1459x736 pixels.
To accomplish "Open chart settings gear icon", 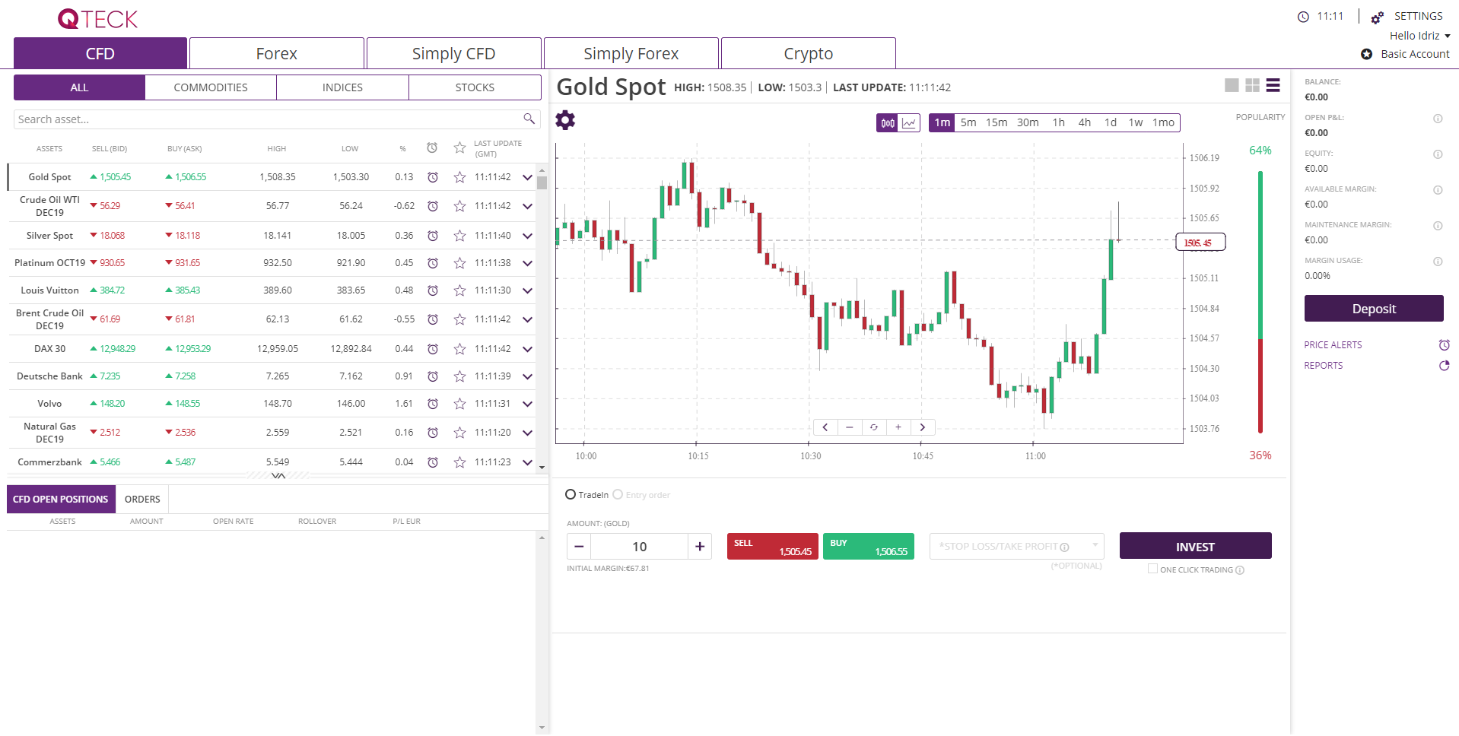I will [x=565, y=120].
